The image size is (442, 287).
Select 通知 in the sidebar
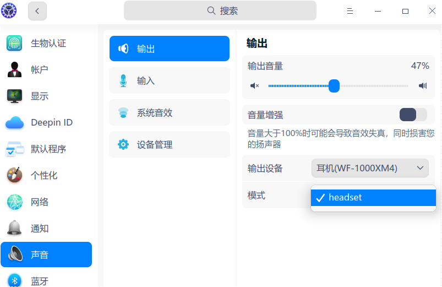(x=46, y=228)
